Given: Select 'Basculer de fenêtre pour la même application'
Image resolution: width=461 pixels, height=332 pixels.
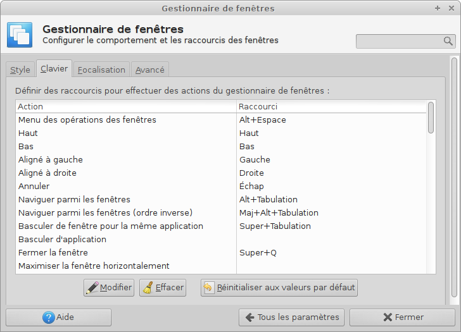Looking at the screenshot, I should [221, 226].
